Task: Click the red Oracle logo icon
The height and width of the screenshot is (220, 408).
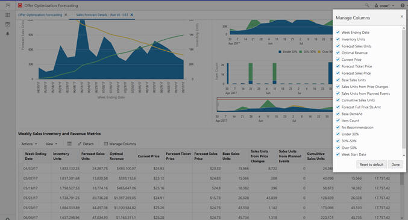Action: click(20, 5)
